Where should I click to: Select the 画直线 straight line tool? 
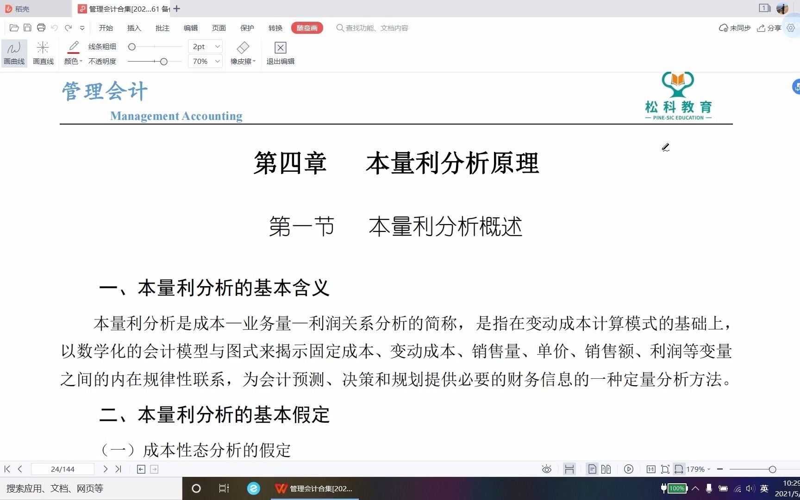click(x=43, y=52)
